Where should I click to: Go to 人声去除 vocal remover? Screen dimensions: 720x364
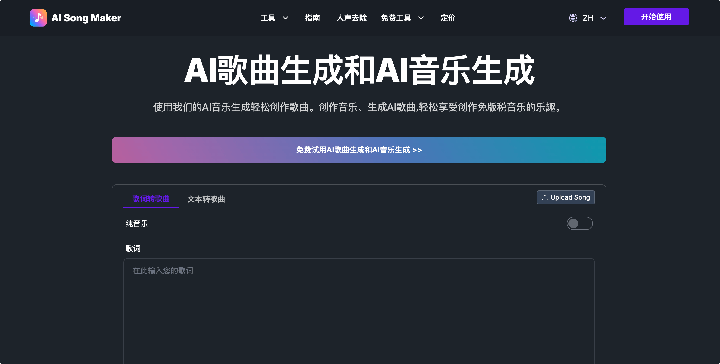point(351,18)
